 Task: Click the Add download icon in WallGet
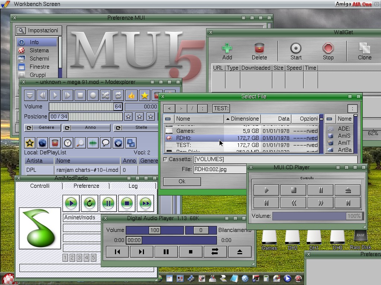click(x=227, y=51)
